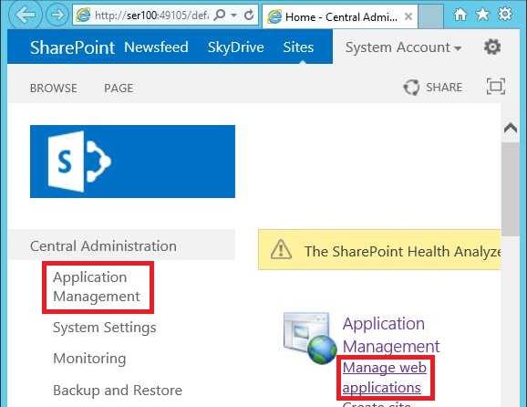Open the Favorites star icon
Image resolution: width=527 pixels, height=407 pixels.
pos(482,14)
